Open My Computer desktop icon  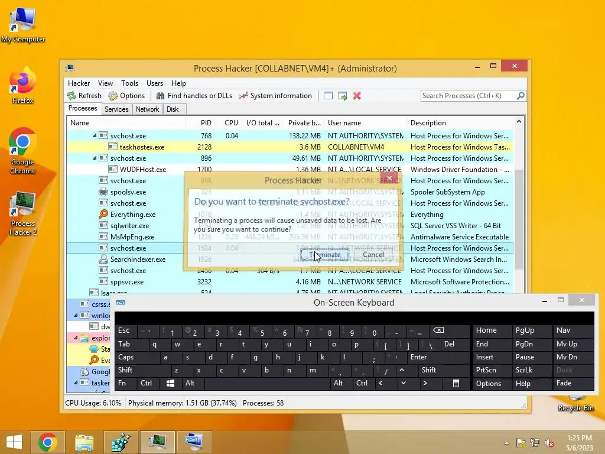(x=23, y=25)
